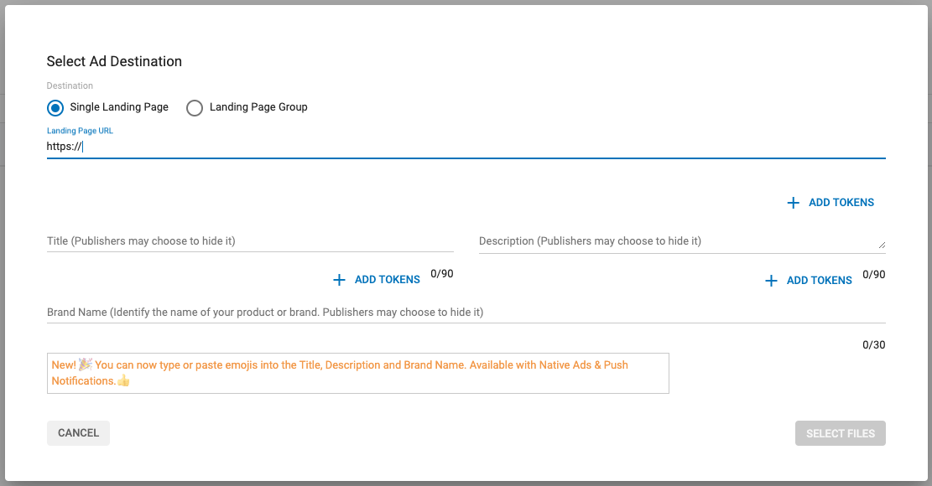The image size is (932, 486).
Task: Click the CANCEL button
Action: pyautogui.click(x=78, y=433)
